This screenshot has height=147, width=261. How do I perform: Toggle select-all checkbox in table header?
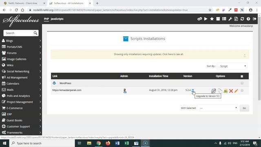(x=242, y=76)
